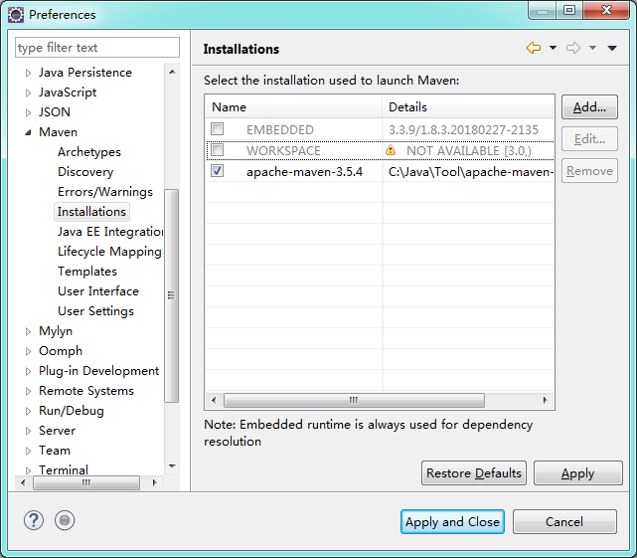
Task: Open Errors/Warnings preferences page
Action: (x=104, y=192)
